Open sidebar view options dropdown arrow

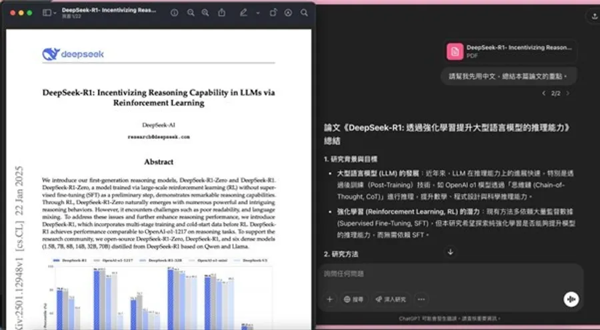pyautogui.click(x=55, y=13)
